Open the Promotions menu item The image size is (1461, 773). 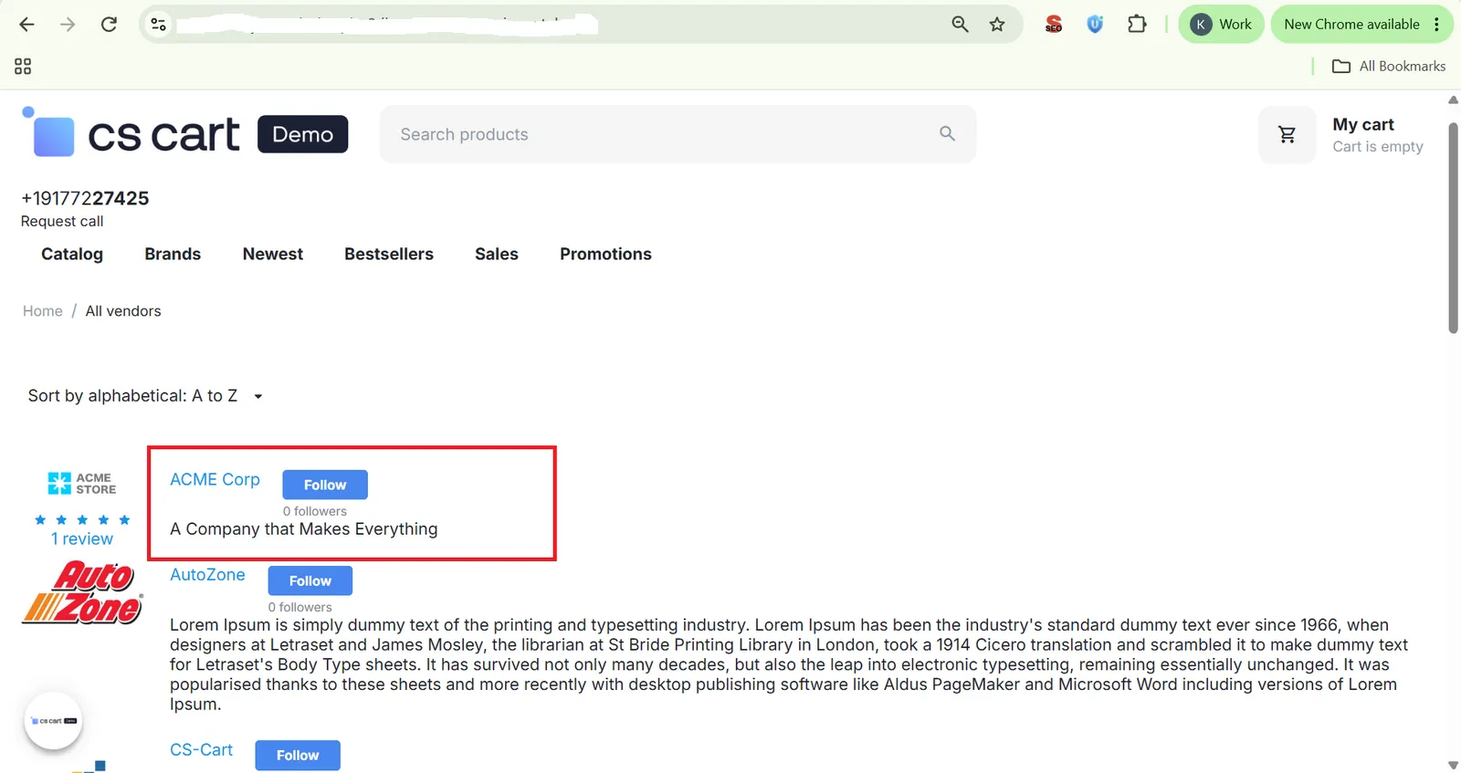[x=605, y=254]
